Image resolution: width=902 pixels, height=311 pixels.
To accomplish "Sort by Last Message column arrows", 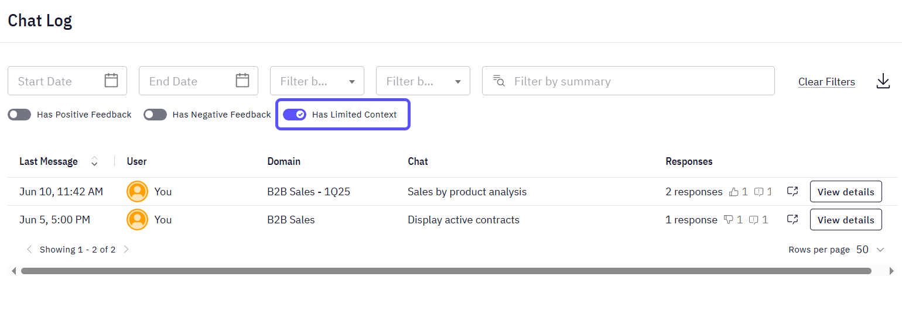I will pyautogui.click(x=94, y=161).
